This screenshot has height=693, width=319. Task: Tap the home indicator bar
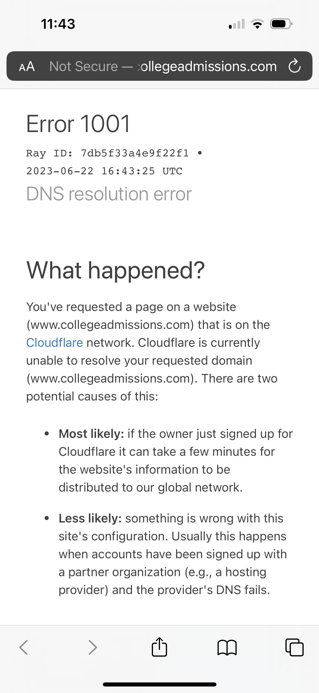pyautogui.click(x=159, y=684)
